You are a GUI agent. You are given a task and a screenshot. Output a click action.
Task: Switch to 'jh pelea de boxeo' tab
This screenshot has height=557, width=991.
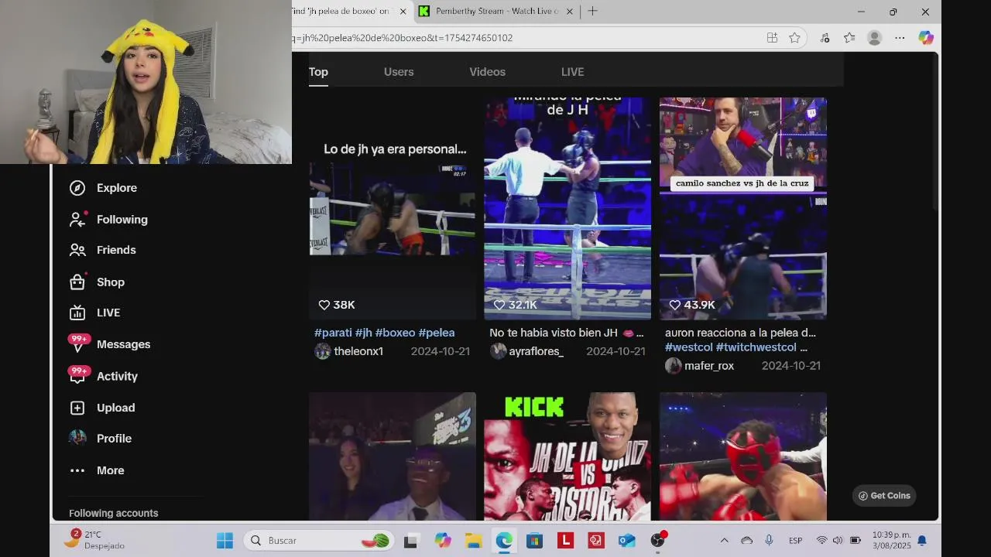coord(343,12)
